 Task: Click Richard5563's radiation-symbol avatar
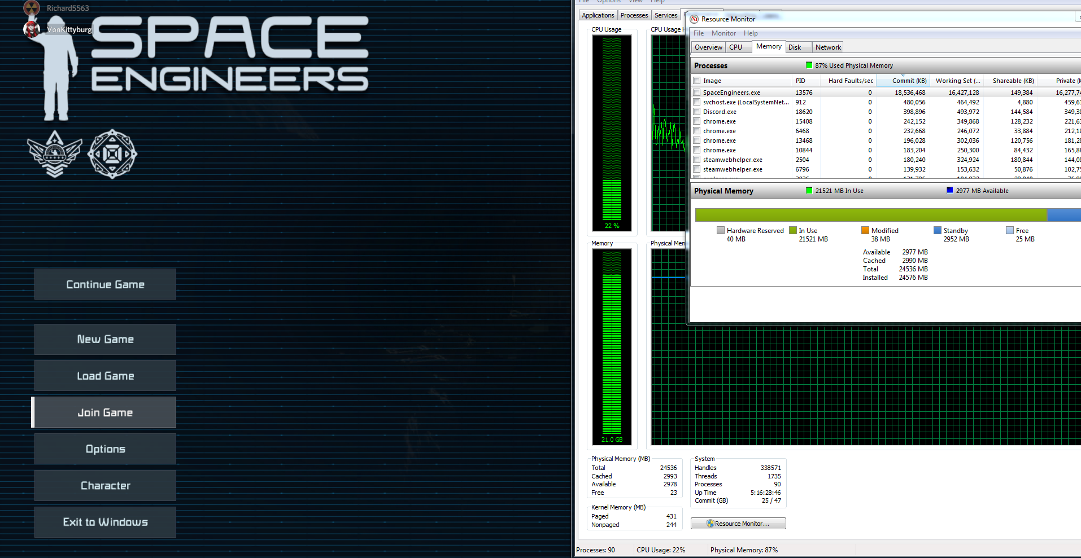tap(32, 7)
